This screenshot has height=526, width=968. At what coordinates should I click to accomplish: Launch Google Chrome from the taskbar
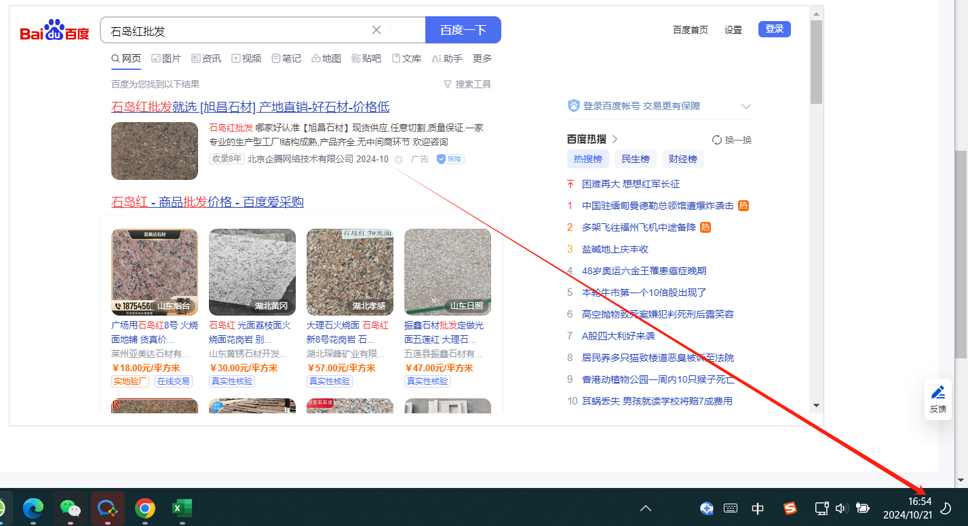pos(144,508)
